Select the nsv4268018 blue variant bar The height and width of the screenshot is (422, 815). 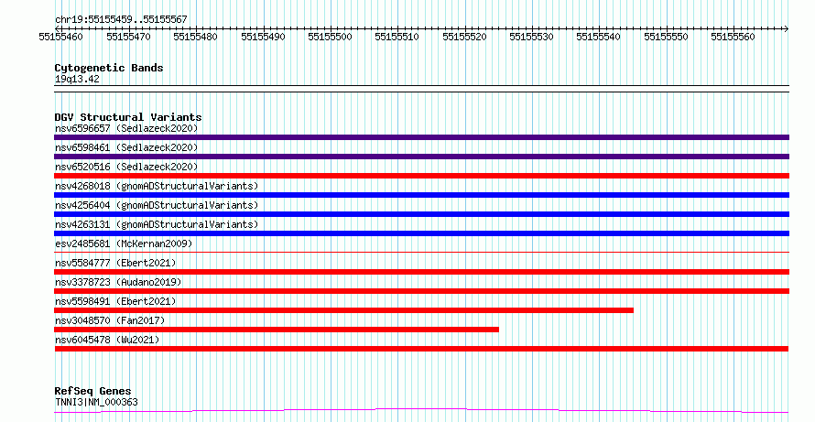tap(421, 195)
